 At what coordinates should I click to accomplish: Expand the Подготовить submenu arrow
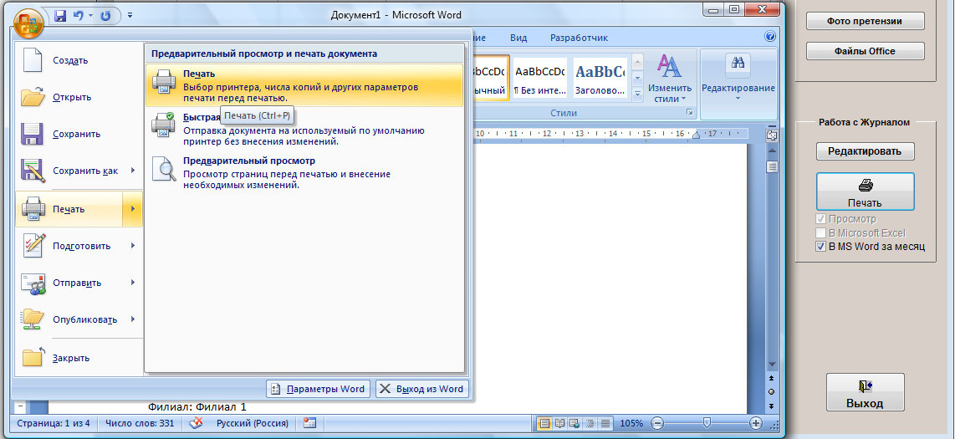(x=132, y=246)
